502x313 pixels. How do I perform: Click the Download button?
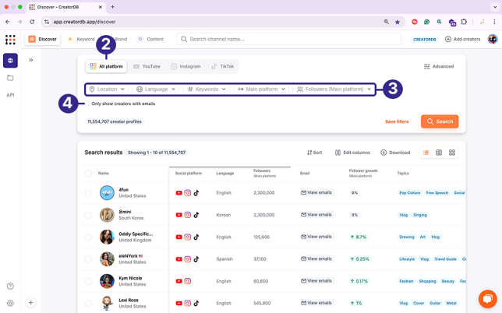click(395, 153)
